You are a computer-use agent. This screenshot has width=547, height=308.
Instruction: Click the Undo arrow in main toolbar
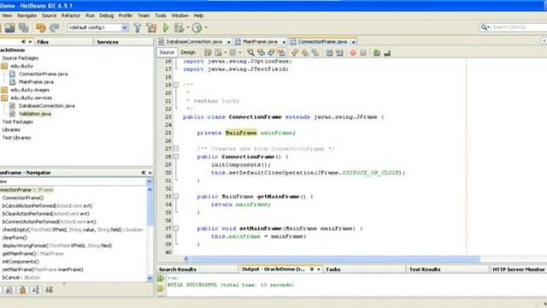40,27
